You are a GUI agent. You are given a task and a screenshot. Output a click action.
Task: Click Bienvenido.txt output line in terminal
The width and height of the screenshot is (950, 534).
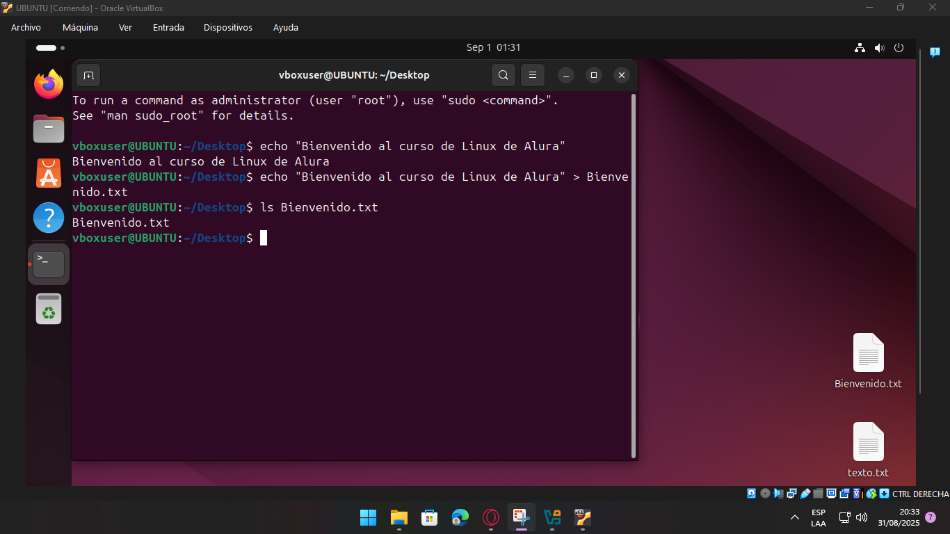coord(121,222)
